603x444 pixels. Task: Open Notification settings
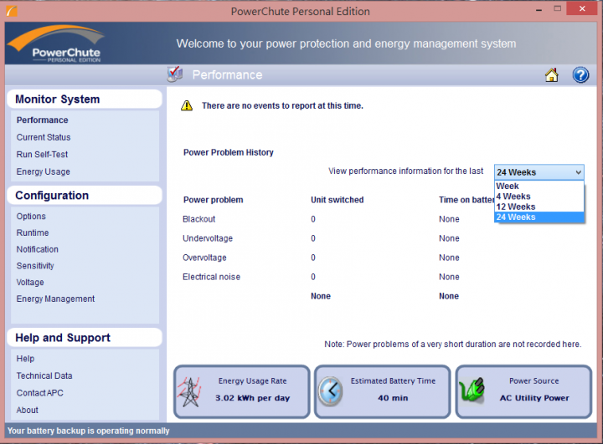click(x=38, y=249)
